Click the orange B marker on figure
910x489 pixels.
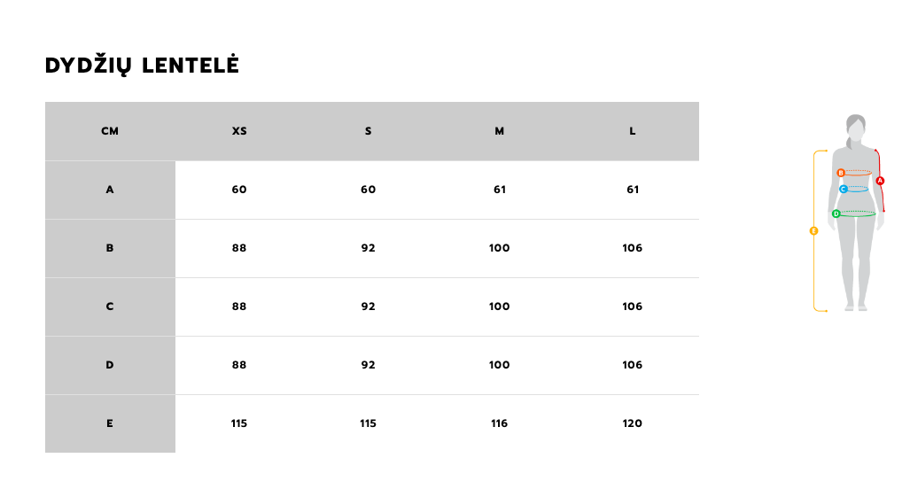840,173
